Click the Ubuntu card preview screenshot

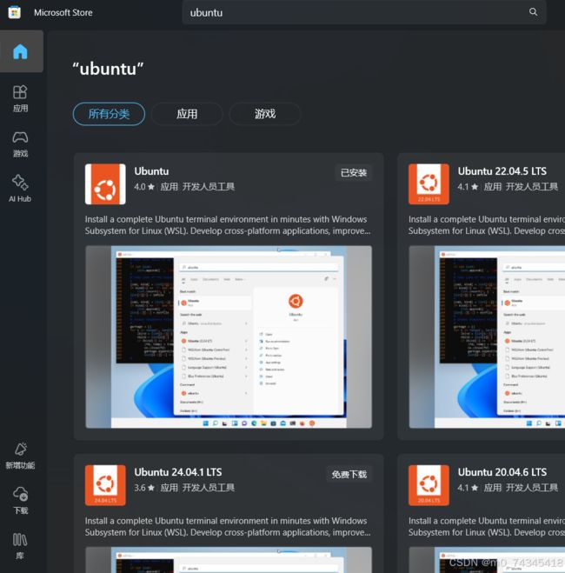pyautogui.click(x=229, y=336)
